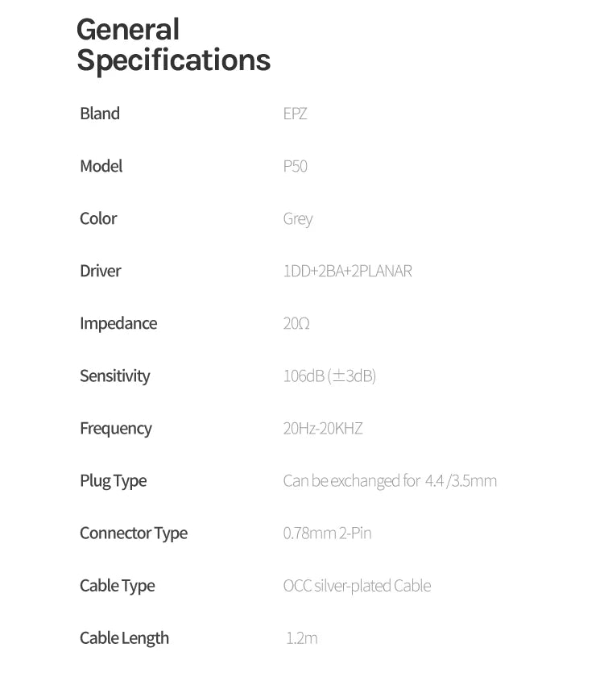Click the General Specifications heading
604x689 pixels.
click(x=173, y=44)
